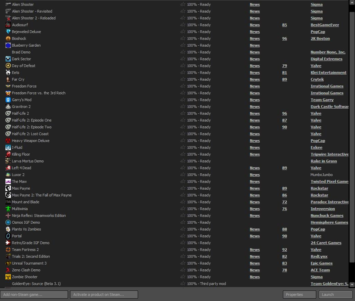Select the Plants Vs Zombies icon
This screenshot has width=355, height=301.
click(x=8, y=229)
